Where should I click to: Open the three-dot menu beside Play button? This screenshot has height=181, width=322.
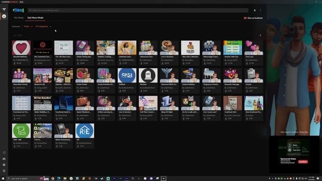click(x=260, y=10)
